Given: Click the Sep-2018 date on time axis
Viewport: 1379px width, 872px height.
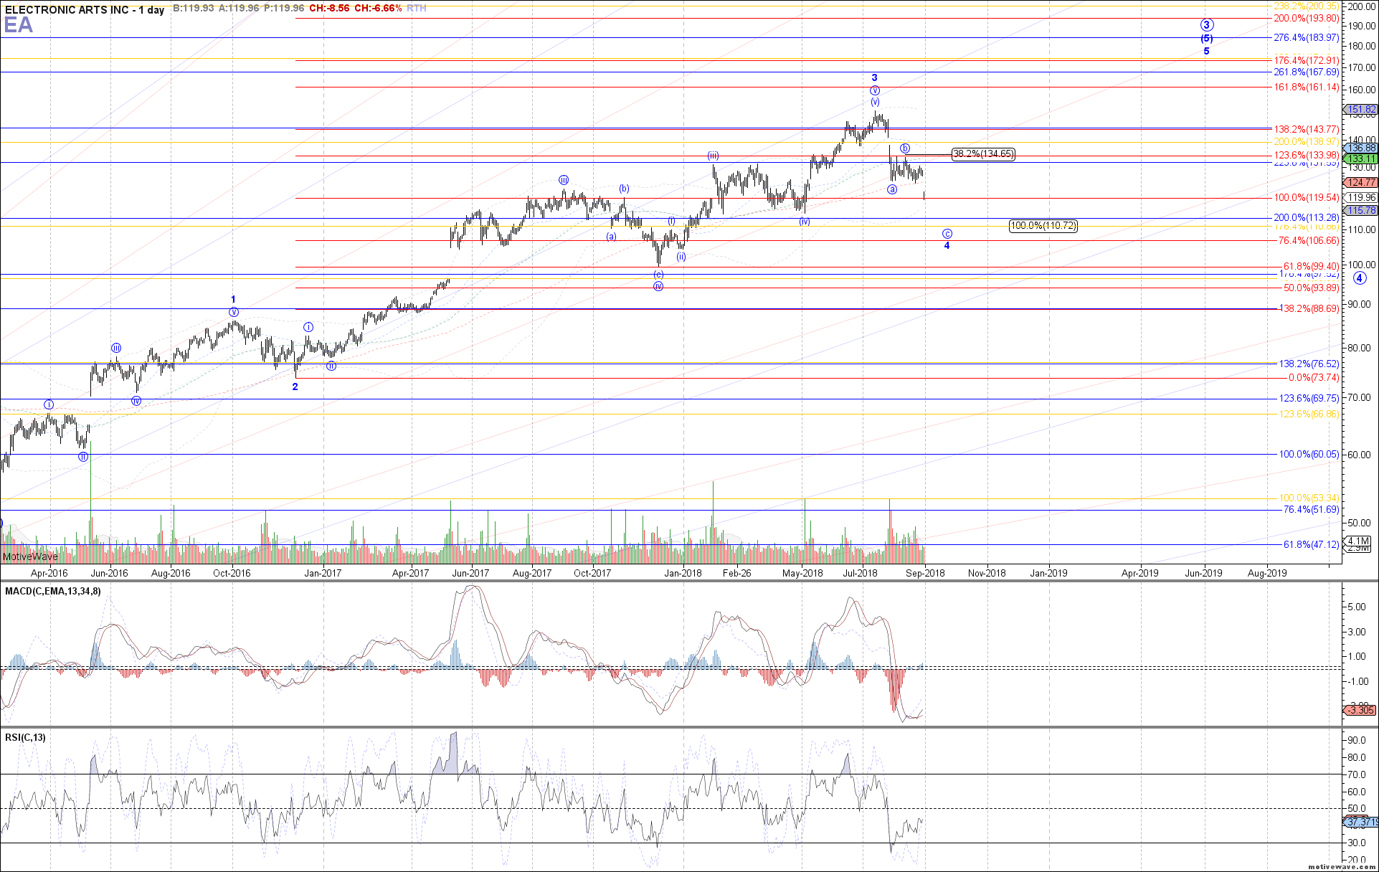Looking at the screenshot, I should (925, 573).
